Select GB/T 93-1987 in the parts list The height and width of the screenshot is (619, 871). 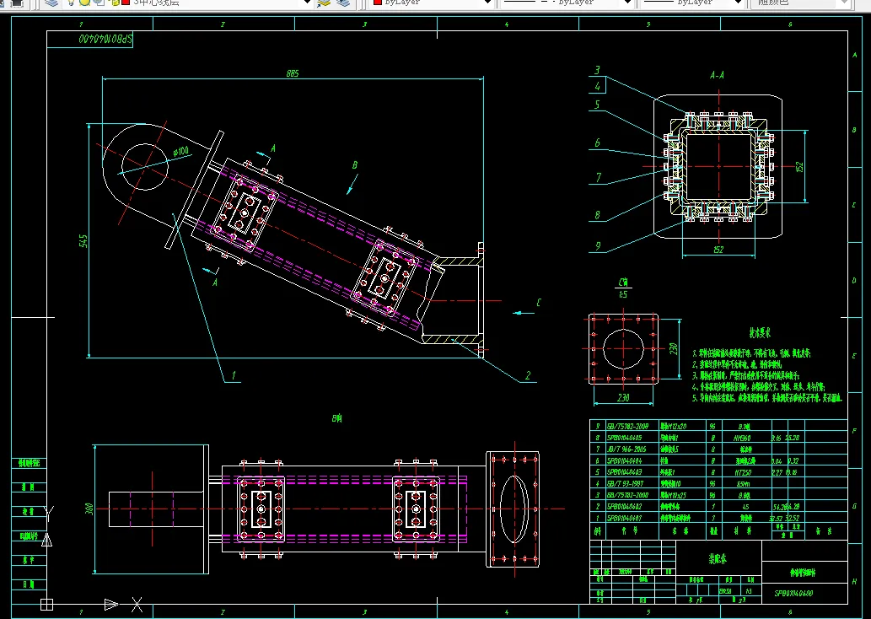click(625, 483)
